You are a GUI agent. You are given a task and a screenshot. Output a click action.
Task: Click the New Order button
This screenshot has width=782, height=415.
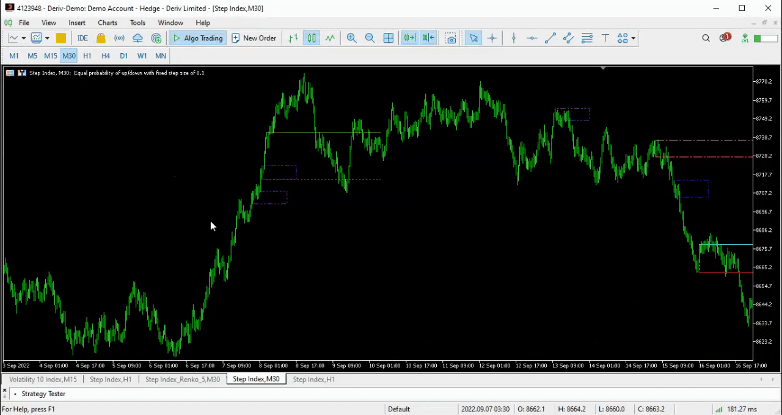[254, 38]
